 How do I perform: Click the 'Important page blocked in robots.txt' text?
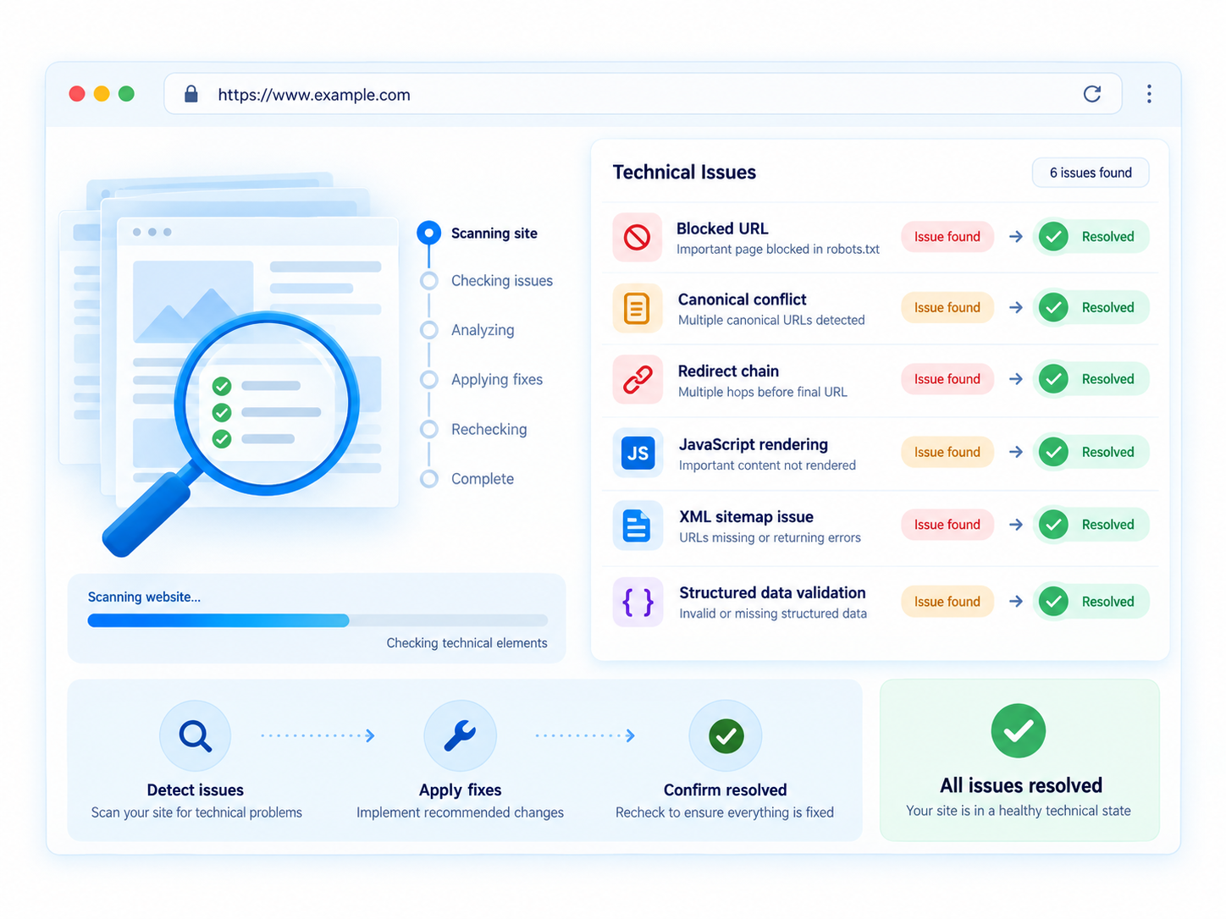778,249
